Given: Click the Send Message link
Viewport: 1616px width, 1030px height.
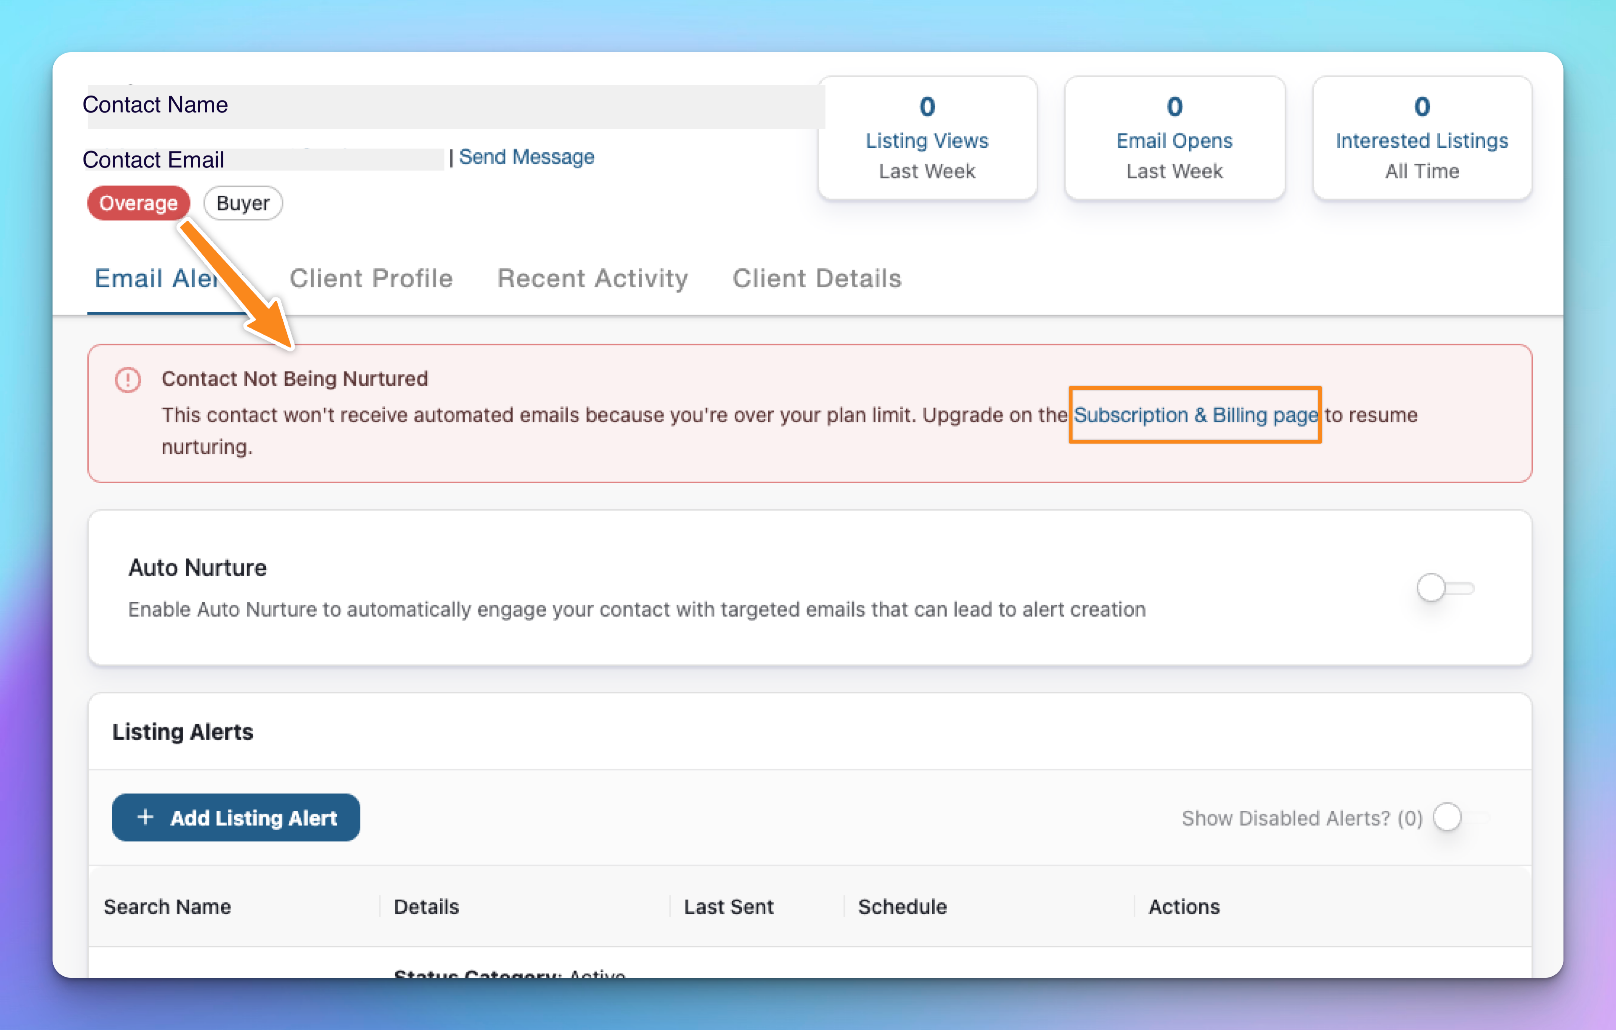Looking at the screenshot, I should (527, 157).
